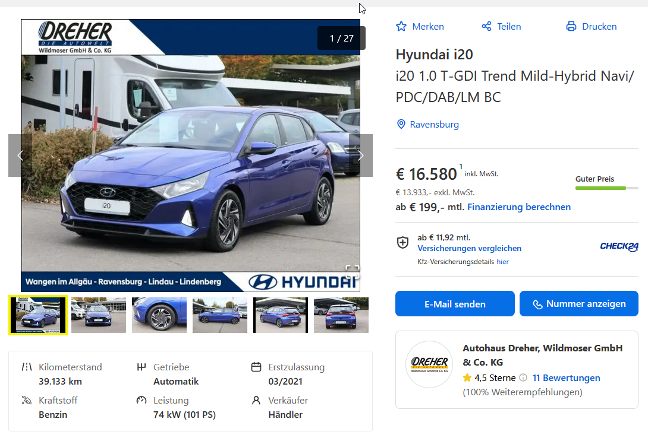Click the insurance shield icon
This screenshot has width=648, height=438.
point(402,243)
